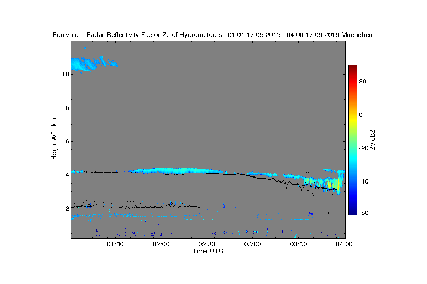This screenshot has height=284, width=427.
Task: Click the colorbar value 0
Action: coord(361,115)
